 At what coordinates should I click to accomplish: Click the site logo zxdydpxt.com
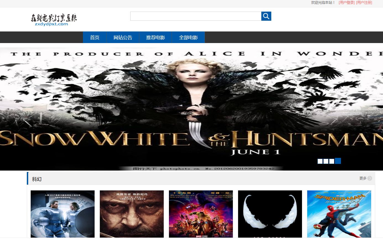54,20
